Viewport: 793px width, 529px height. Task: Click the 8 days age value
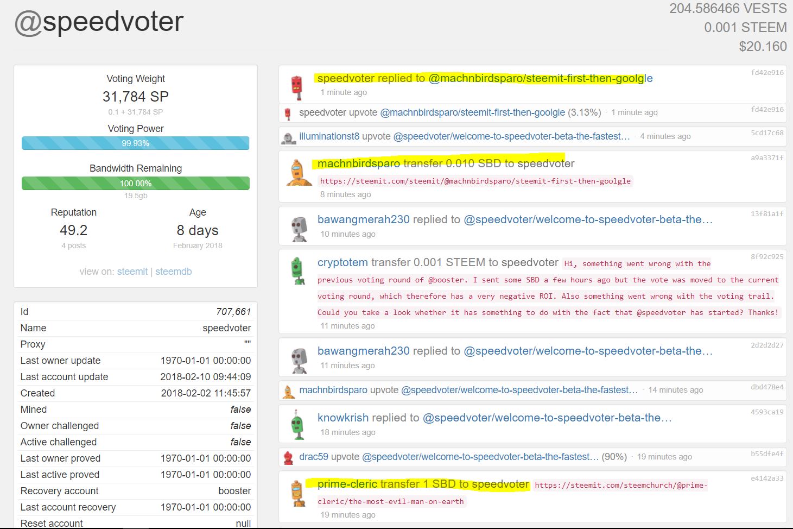coord(198,230)
